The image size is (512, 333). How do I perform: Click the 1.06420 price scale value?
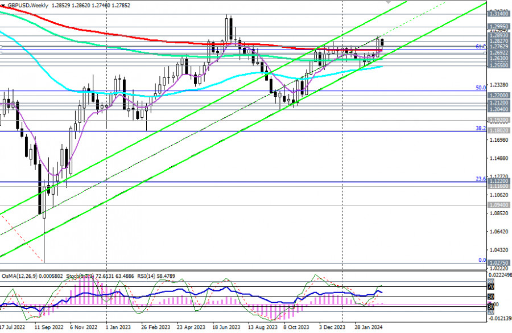pyautogui.click(x=498, y=232)
